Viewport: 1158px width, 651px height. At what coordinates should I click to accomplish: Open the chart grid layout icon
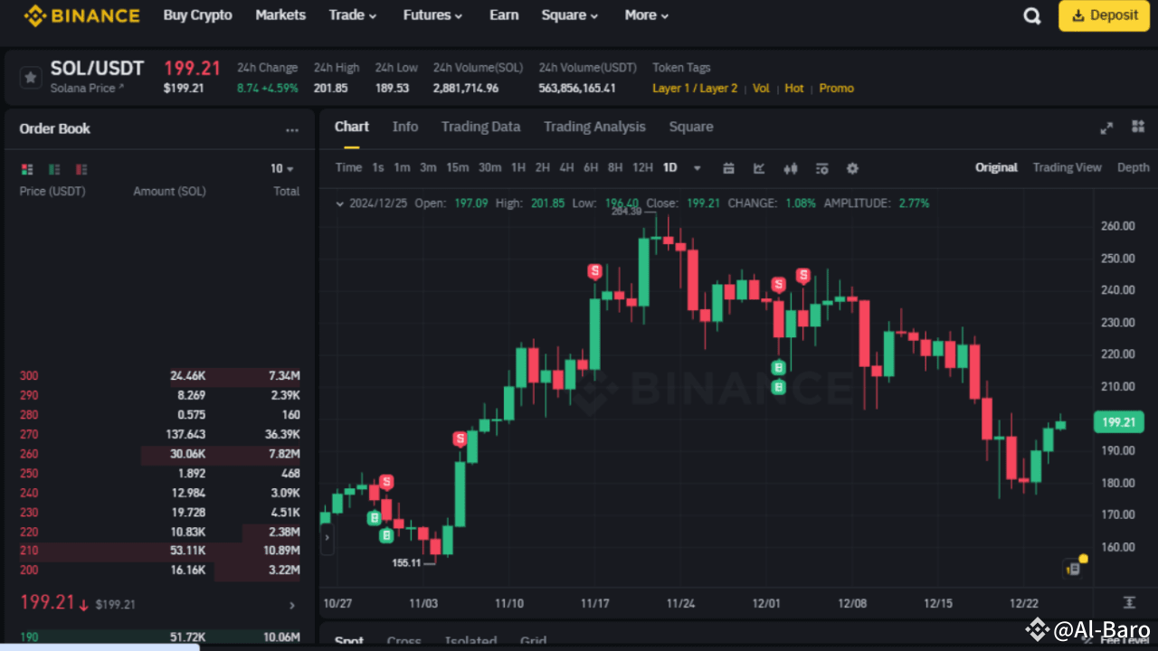coord(1138,127)
